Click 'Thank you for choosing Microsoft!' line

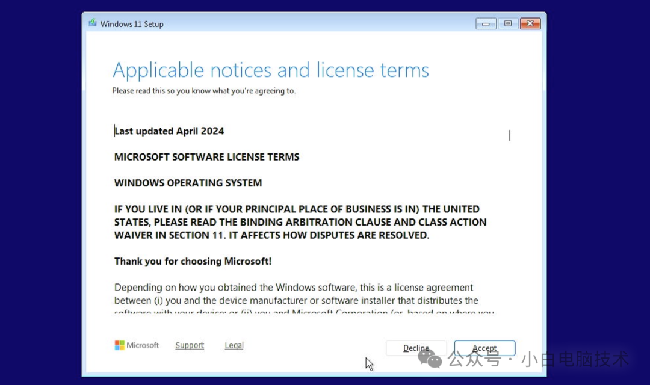(193, 262)
